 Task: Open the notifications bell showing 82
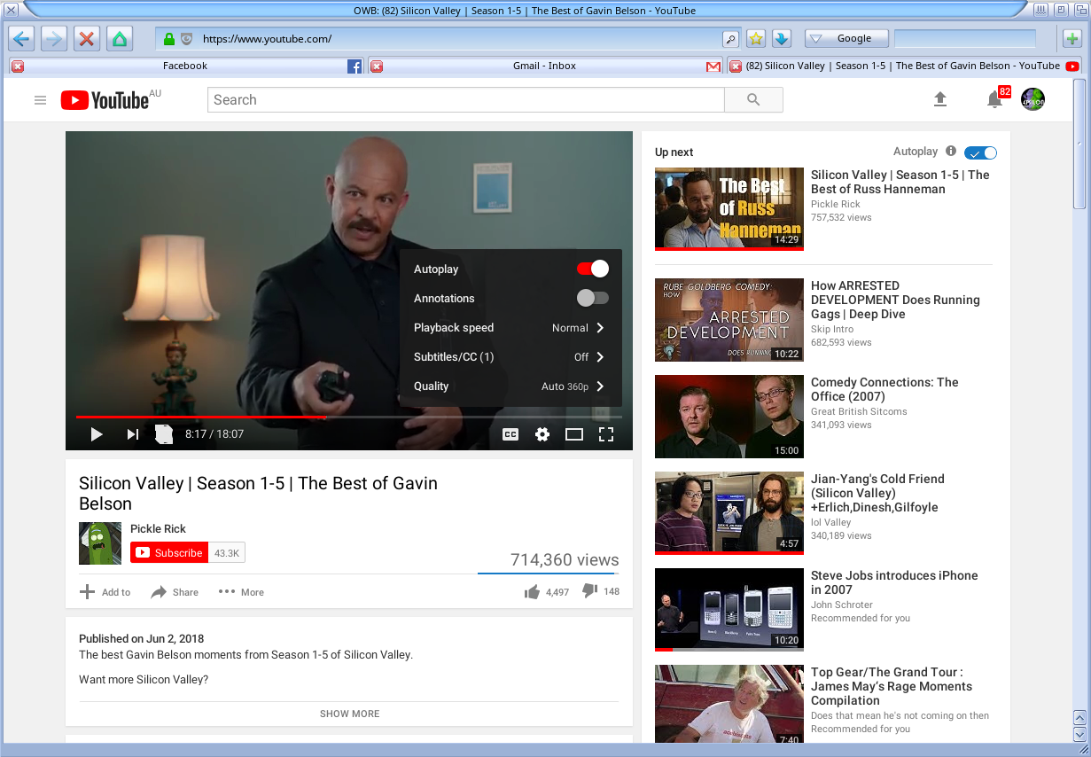coord(995,99)
